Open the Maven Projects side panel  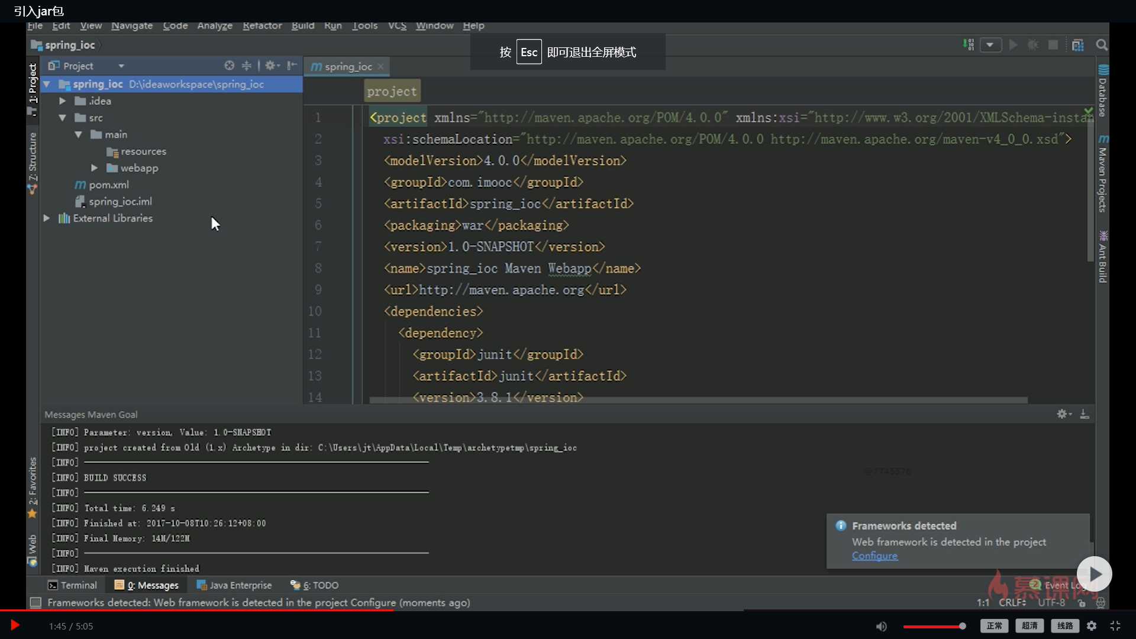click(x=1103, y=173)
